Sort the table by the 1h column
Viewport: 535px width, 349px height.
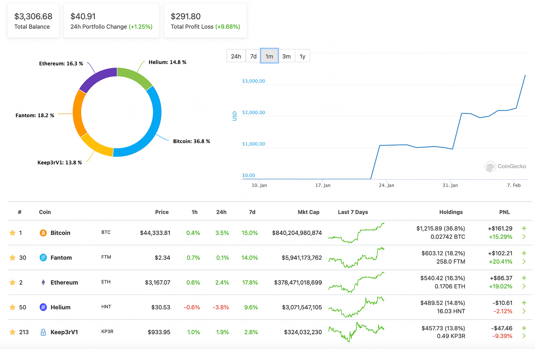pyautogui.click(x=194, y=212)
